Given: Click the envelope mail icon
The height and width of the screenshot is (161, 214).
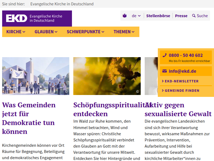Looking at the screenshot, I should 165,71.
